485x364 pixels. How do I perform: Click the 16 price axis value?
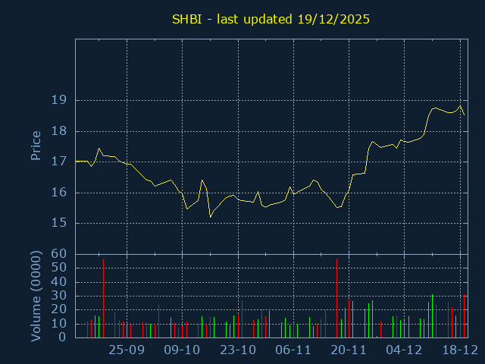click(59, 193)
